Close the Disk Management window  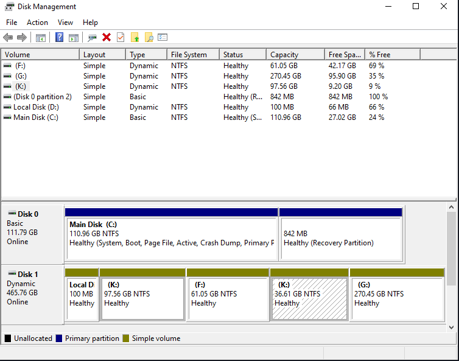coord(444,6)
